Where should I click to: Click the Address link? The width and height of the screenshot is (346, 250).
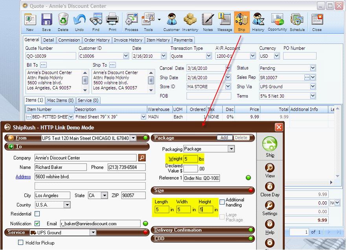click(23, 177)
